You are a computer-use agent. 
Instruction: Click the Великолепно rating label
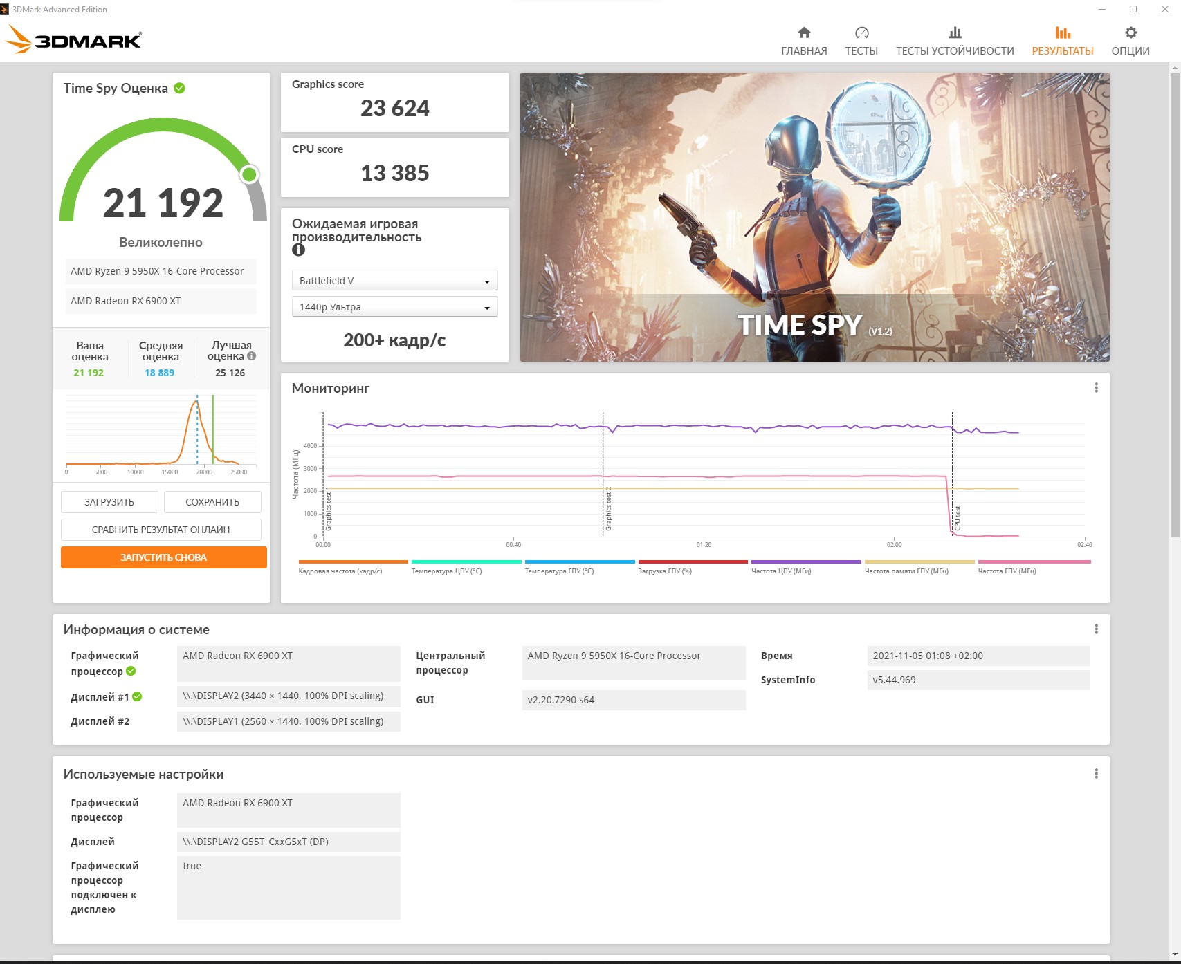coord(161,243)
